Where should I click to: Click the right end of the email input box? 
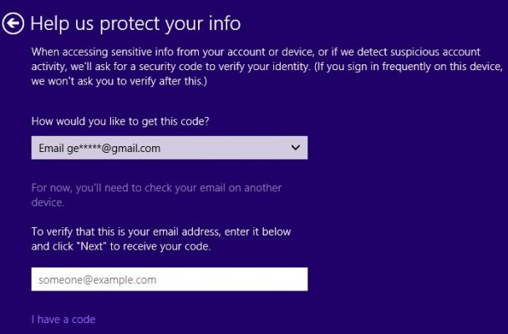297,280
